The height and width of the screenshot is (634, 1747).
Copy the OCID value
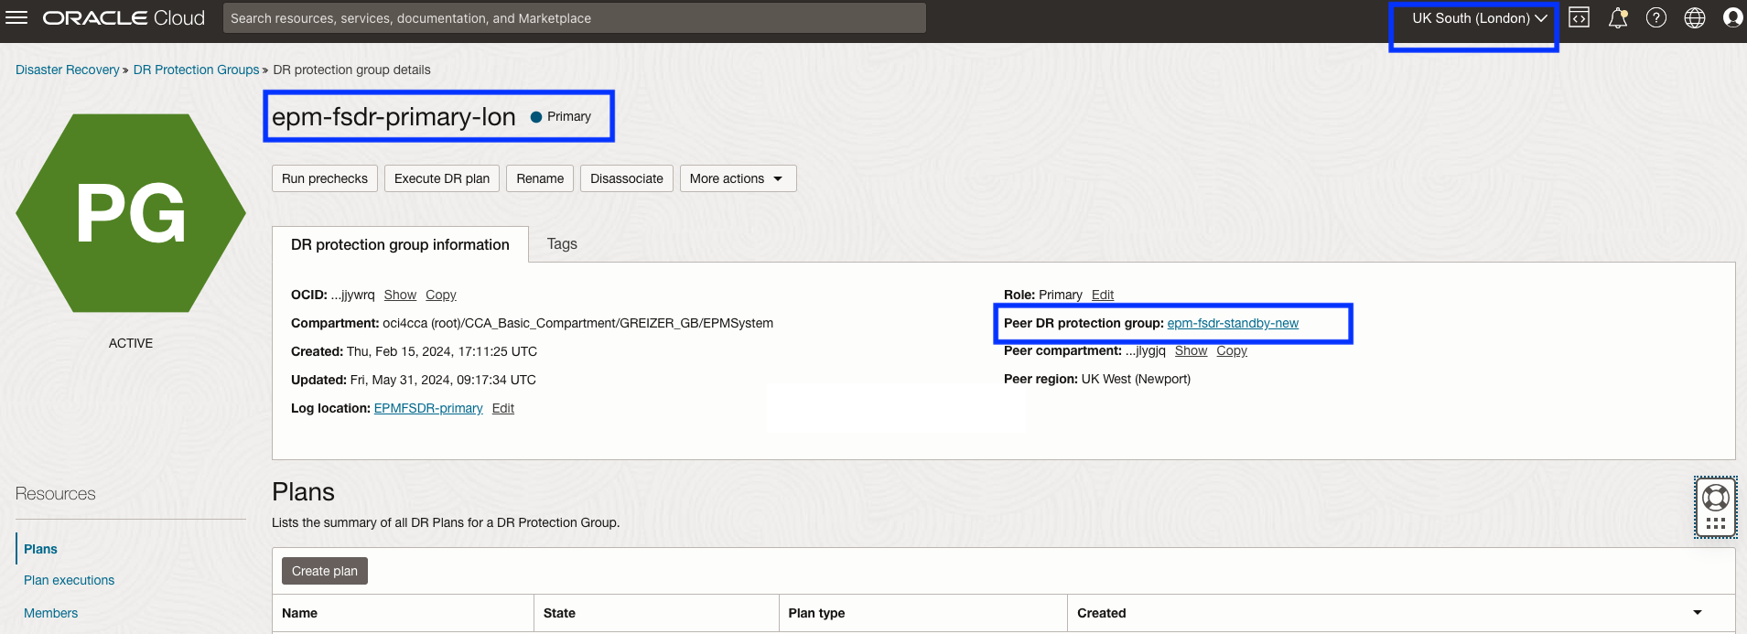pos(441,295)
